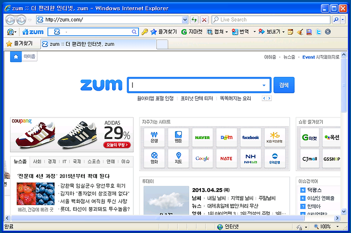Click in the Live Search input box
Screen dimensions: 351x233
[271, 19]
